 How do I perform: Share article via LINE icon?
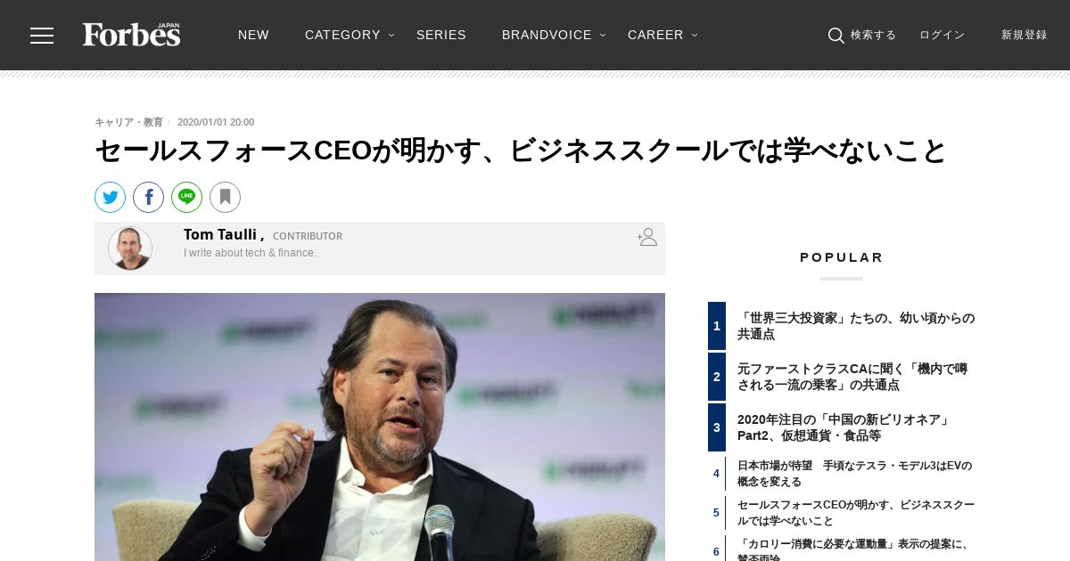187,198
